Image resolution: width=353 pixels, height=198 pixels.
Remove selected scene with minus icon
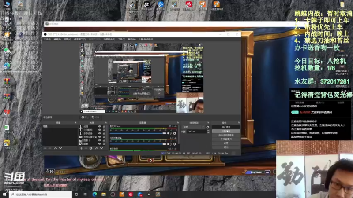(x=50, y=148)
